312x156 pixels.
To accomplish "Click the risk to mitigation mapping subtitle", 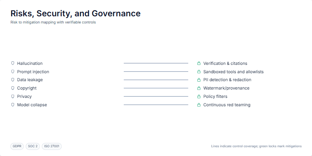I will coord(53,22).
